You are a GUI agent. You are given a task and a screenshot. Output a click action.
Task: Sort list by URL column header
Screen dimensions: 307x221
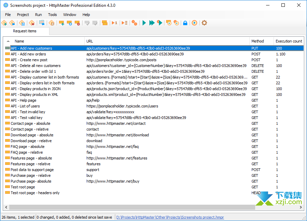tap(167, 41)
